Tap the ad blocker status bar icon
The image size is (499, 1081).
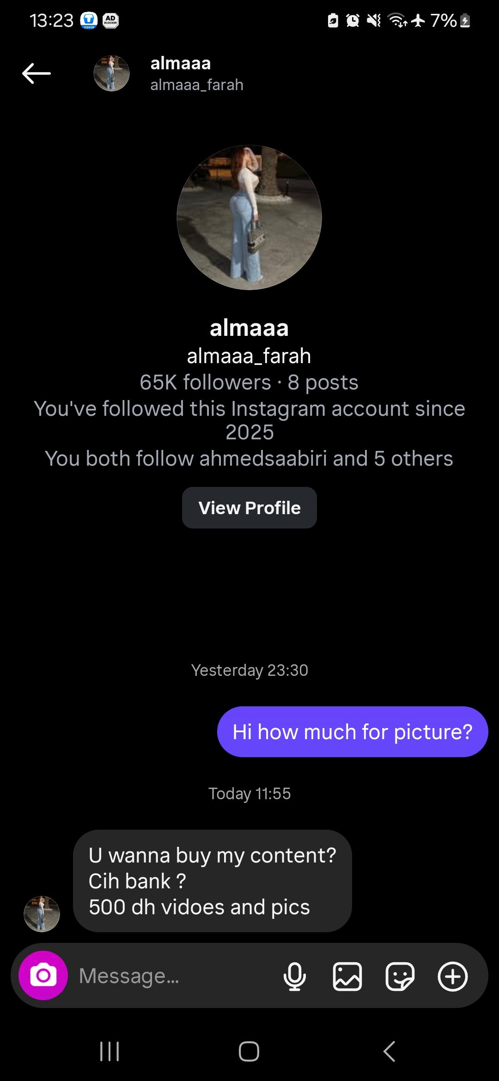point(110,21)
